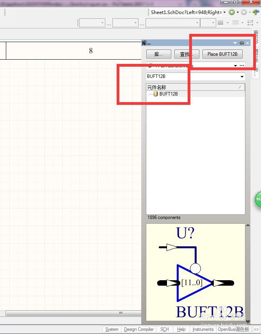
Task: Open the System status bar menu
Action: click(112, 329)
